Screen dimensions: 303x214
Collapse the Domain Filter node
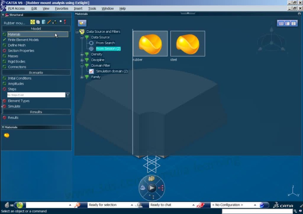point(82,65)
